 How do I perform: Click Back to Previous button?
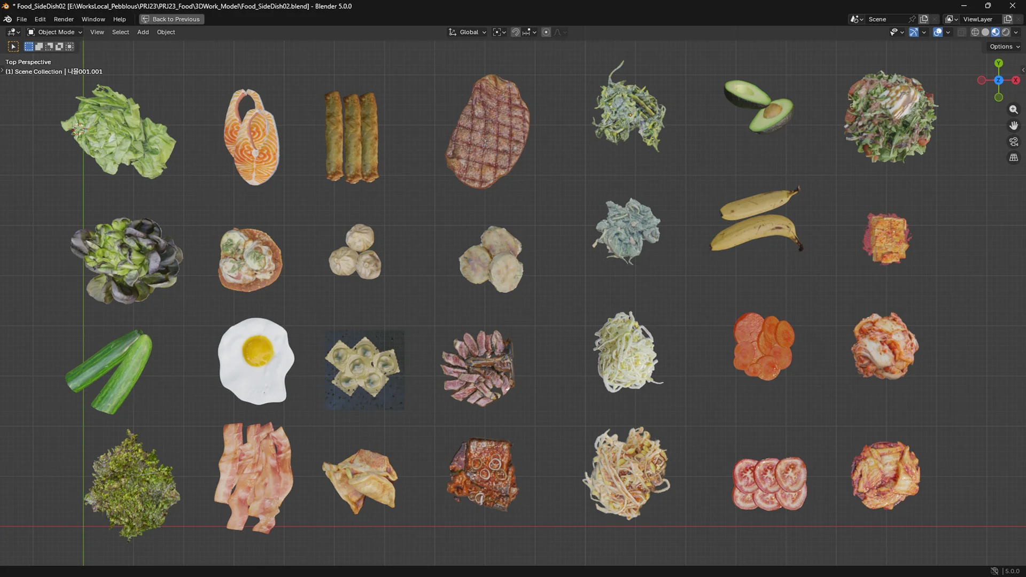(172, 19)
